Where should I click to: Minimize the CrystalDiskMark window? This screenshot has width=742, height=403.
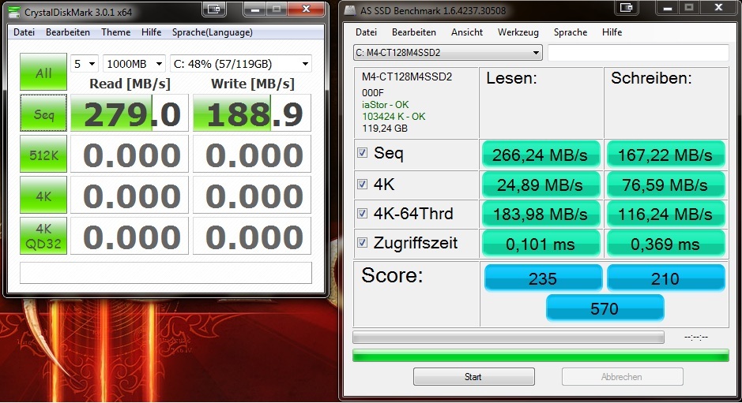click(x=255, y=9)
